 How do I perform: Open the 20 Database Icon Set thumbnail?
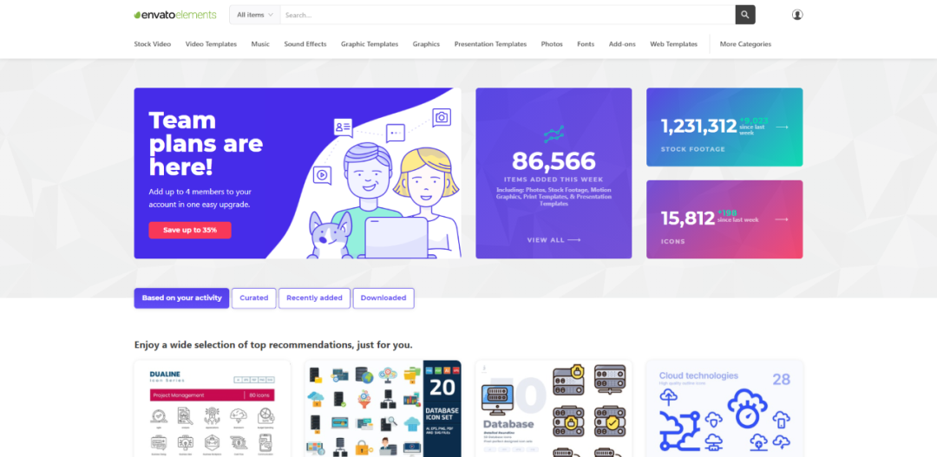click(383, 408)
